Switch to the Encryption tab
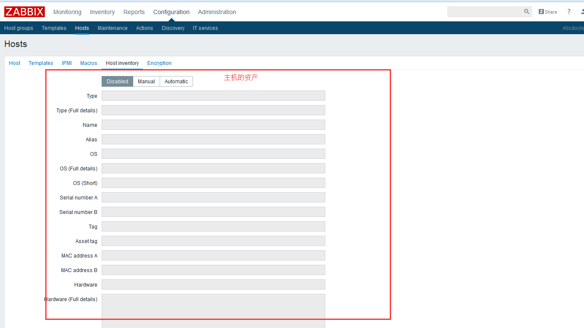584x328 pixels. pyautogui.click(x=159, y=63)
